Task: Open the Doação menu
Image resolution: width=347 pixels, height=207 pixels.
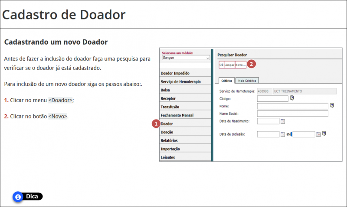Action: (186, 132)
